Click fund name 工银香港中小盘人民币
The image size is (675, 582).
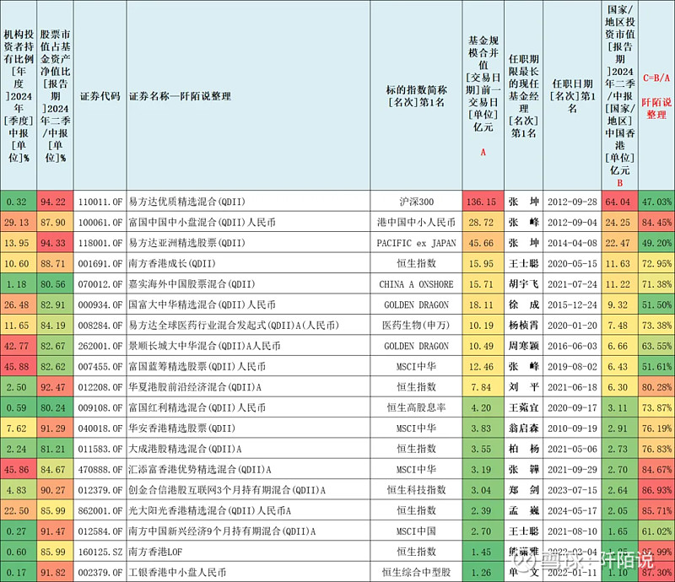177,573
